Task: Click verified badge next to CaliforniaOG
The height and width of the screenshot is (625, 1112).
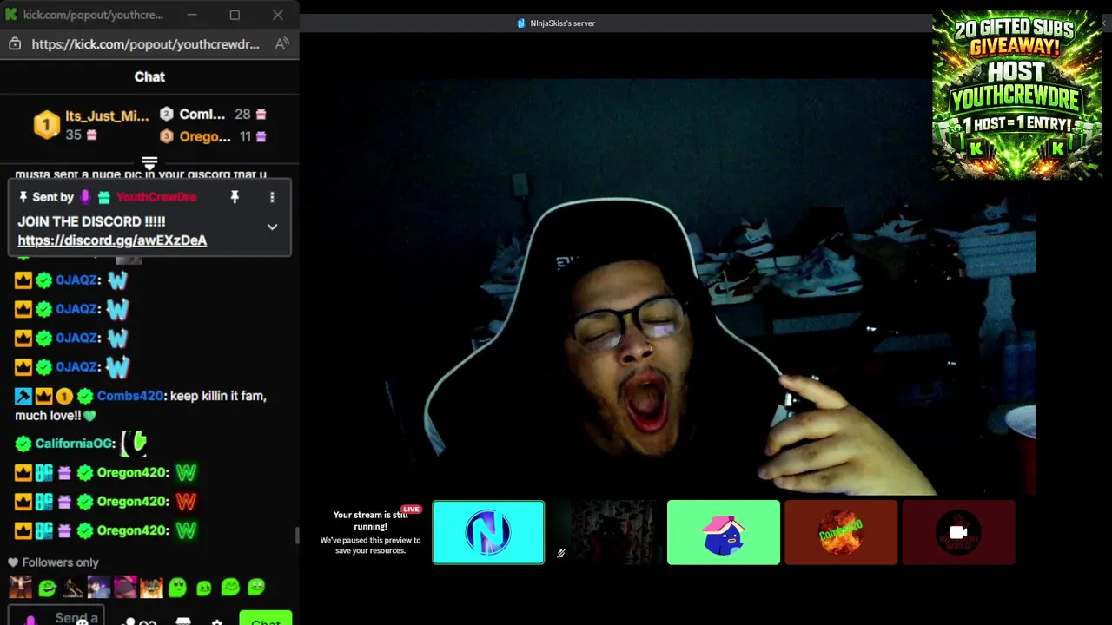Action: click(x=23, y=444)
